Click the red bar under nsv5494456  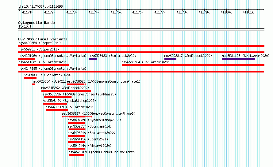coord(76,123)
